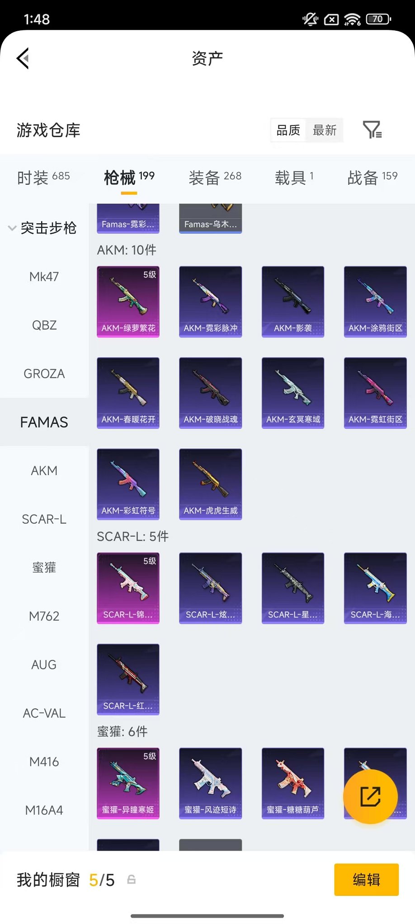This screenshot has height=924, width=415.
Task: Select the AKM-绿萝繁花 skin icon
Action: (128, 302)
